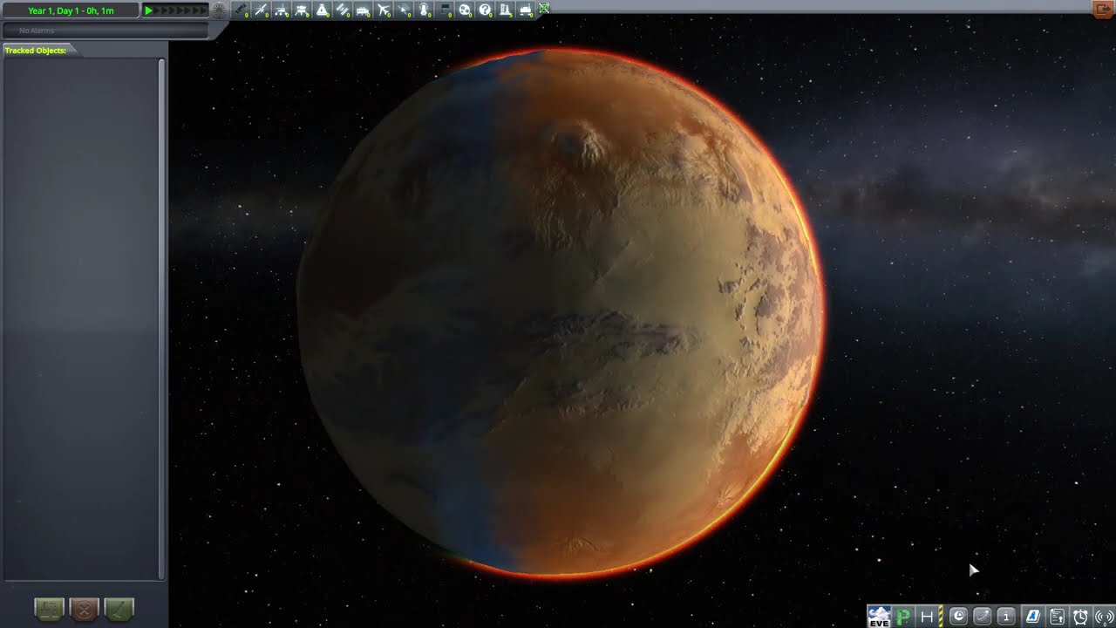This screenshot has width=1116, height=628.
Task: Click the pie-chart map mode button
Action: tap(958, 617)
